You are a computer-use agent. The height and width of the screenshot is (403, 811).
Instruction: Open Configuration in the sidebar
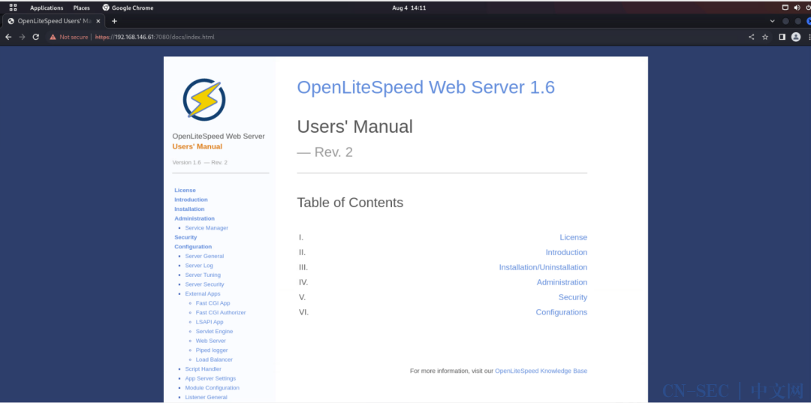click(x=193, y=246)
